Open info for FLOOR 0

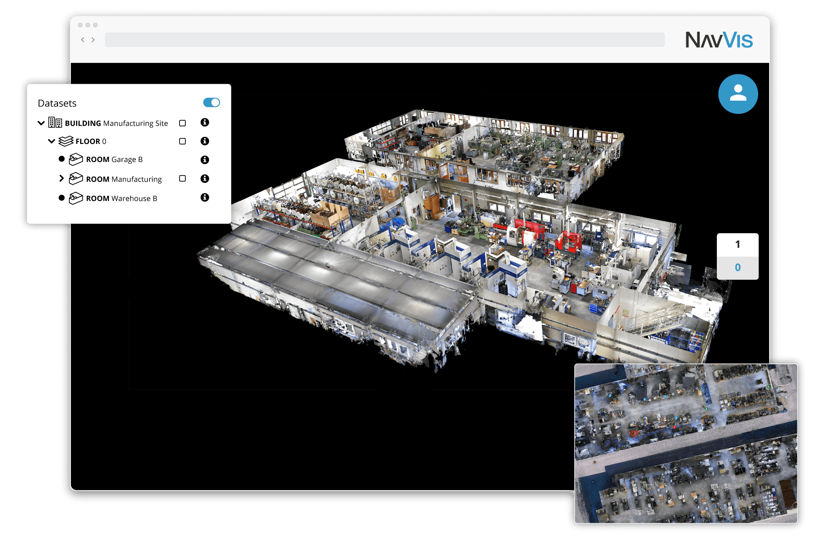click(205, 141)
